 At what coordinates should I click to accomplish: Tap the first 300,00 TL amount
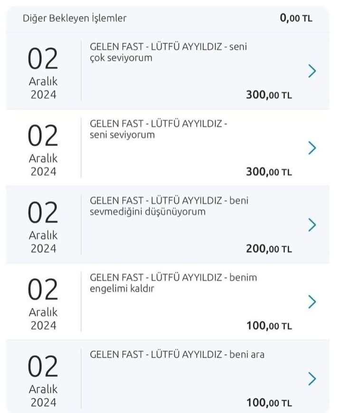tap(269, 95)
